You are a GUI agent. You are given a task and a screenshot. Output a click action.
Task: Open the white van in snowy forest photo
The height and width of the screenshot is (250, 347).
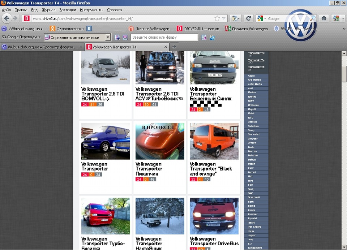point(160,216)
